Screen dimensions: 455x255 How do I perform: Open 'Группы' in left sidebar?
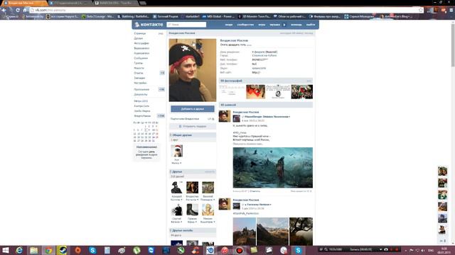click(x=139, y=63)
